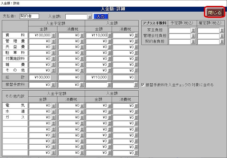Screen dimensions: 227x158
Task: Open calculator icon for 賃料 入金額 金額 ¥110,000
Action: (x=109, y=35)
